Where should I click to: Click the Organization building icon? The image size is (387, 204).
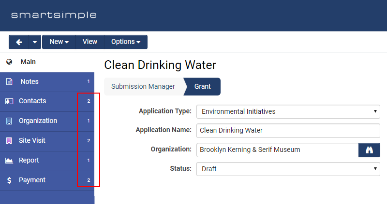(x=9, y=121)
